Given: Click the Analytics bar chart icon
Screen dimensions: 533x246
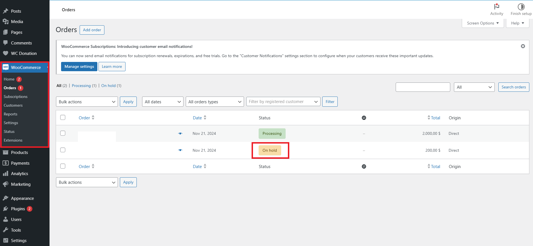Looking at the screenshot, I should click(x=5, y=173).
